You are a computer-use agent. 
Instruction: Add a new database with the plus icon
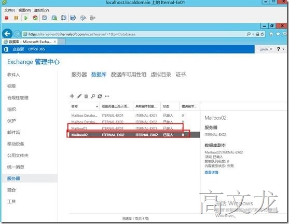(72, 96)
